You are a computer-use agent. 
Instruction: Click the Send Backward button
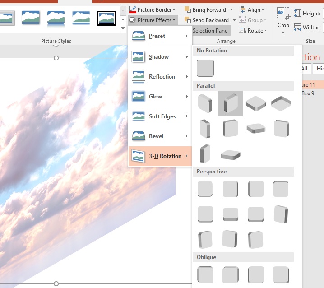click(x=207, y=20)
